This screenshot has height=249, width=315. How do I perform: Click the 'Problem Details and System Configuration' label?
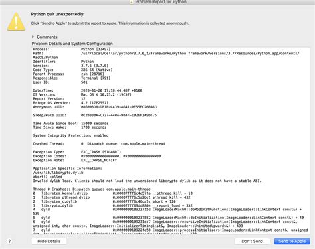72,44
